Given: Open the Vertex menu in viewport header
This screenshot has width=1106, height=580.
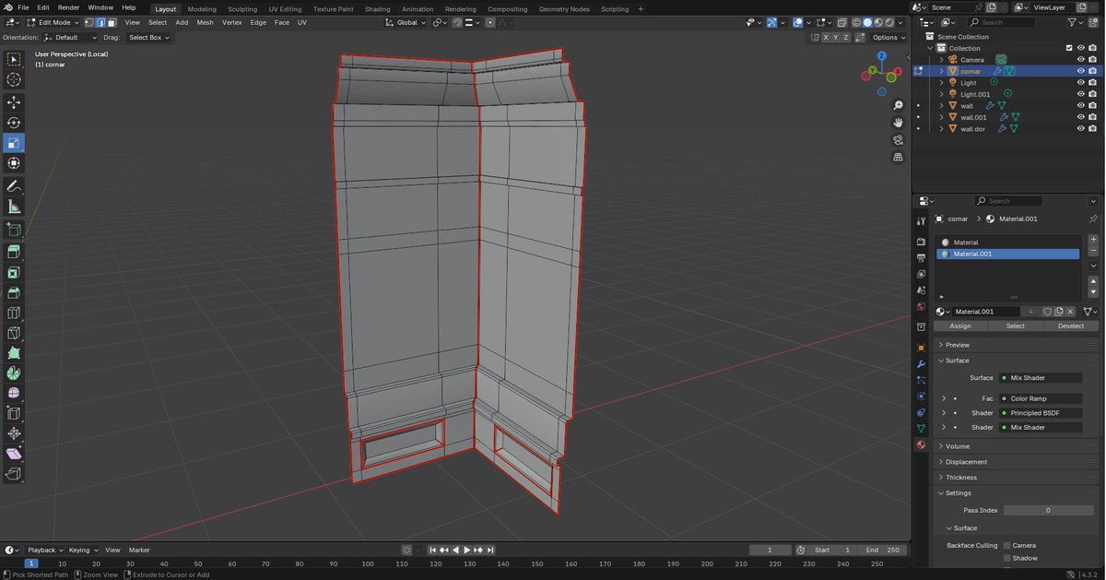Looking at the screenshot, I should click(x=232, y=22).
